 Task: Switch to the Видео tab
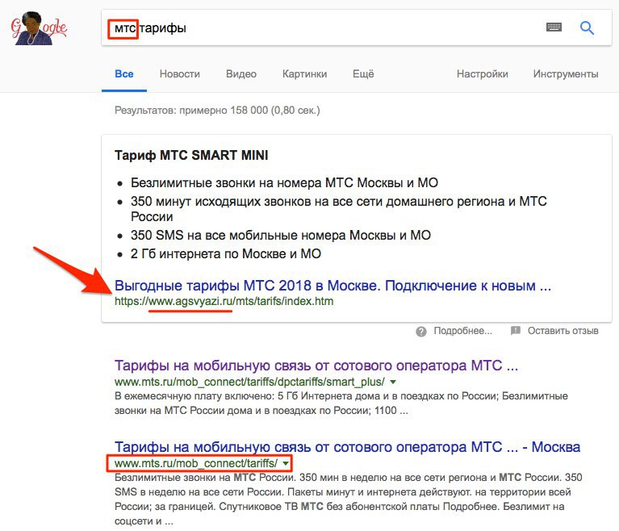pos(241,73)
